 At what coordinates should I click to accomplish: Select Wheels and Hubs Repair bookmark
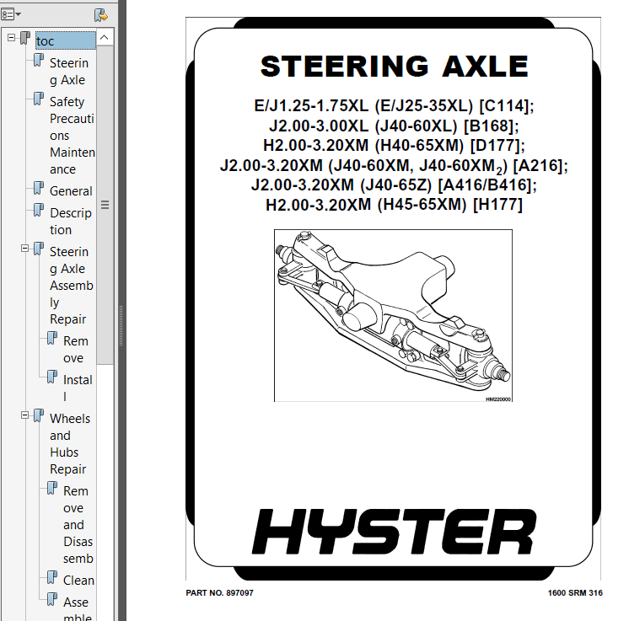point(70,444)
